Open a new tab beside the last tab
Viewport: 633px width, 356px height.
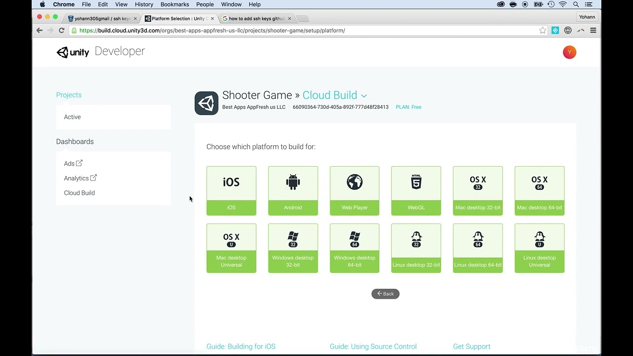coord(303,19)
